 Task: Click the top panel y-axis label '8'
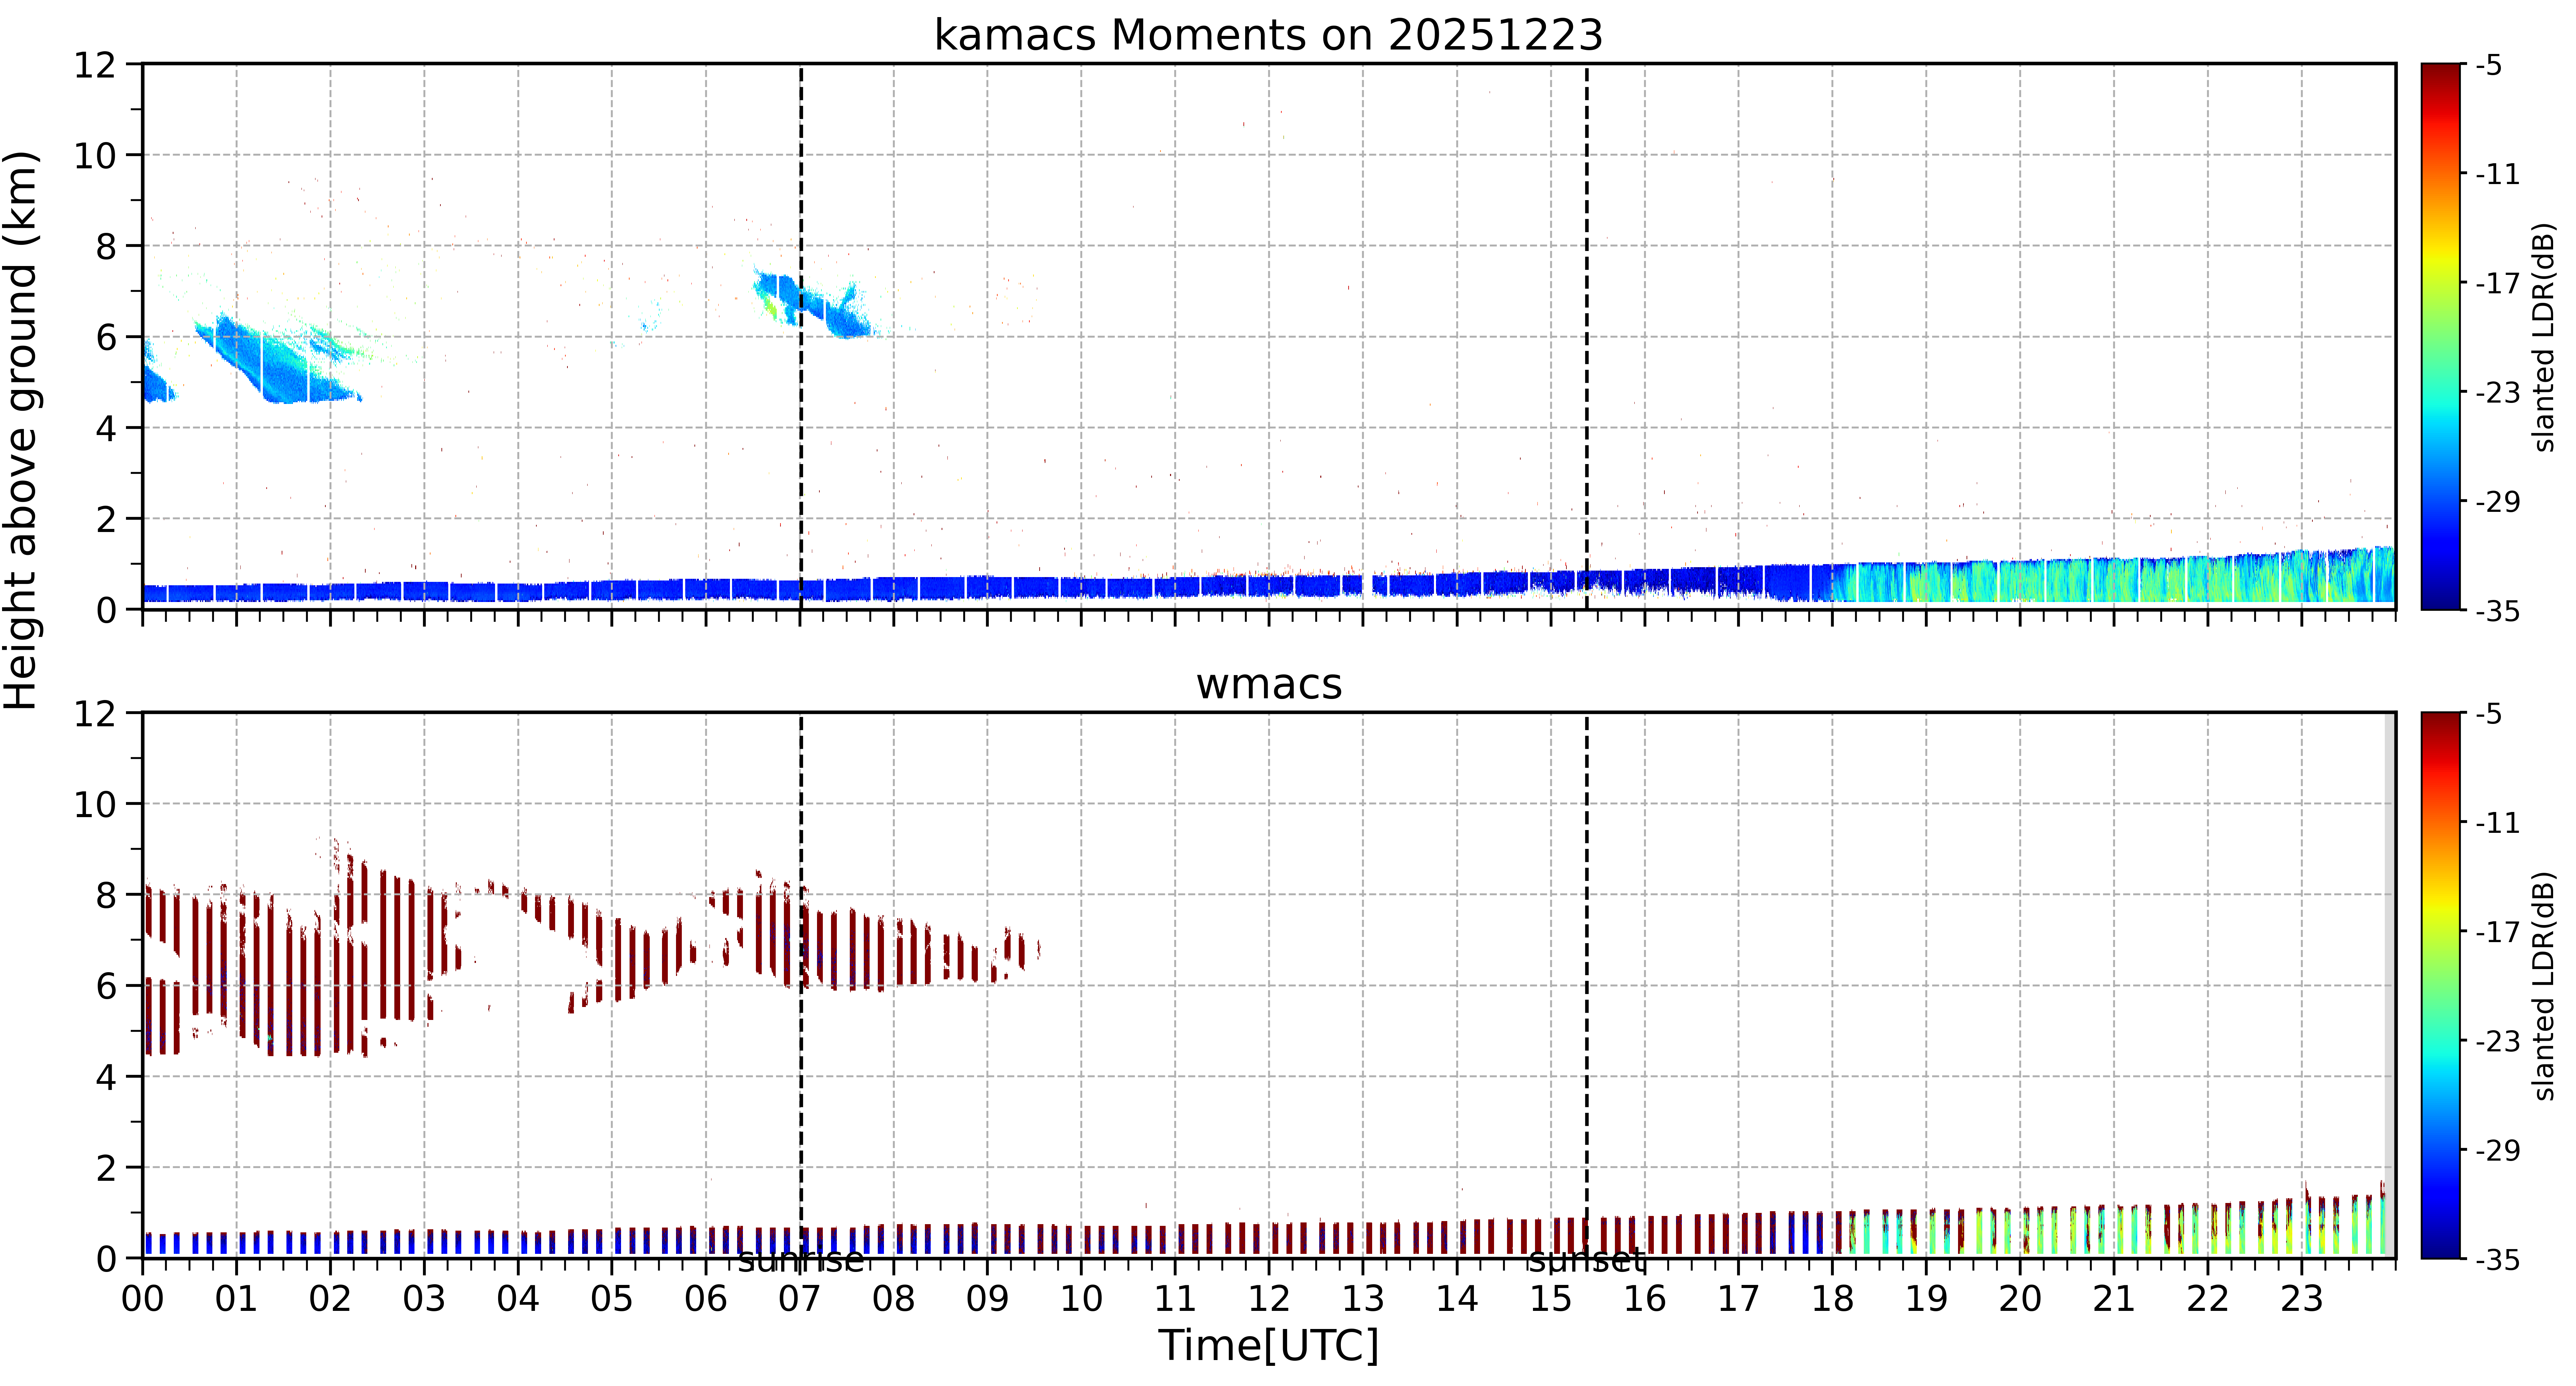tap(106, 246)
